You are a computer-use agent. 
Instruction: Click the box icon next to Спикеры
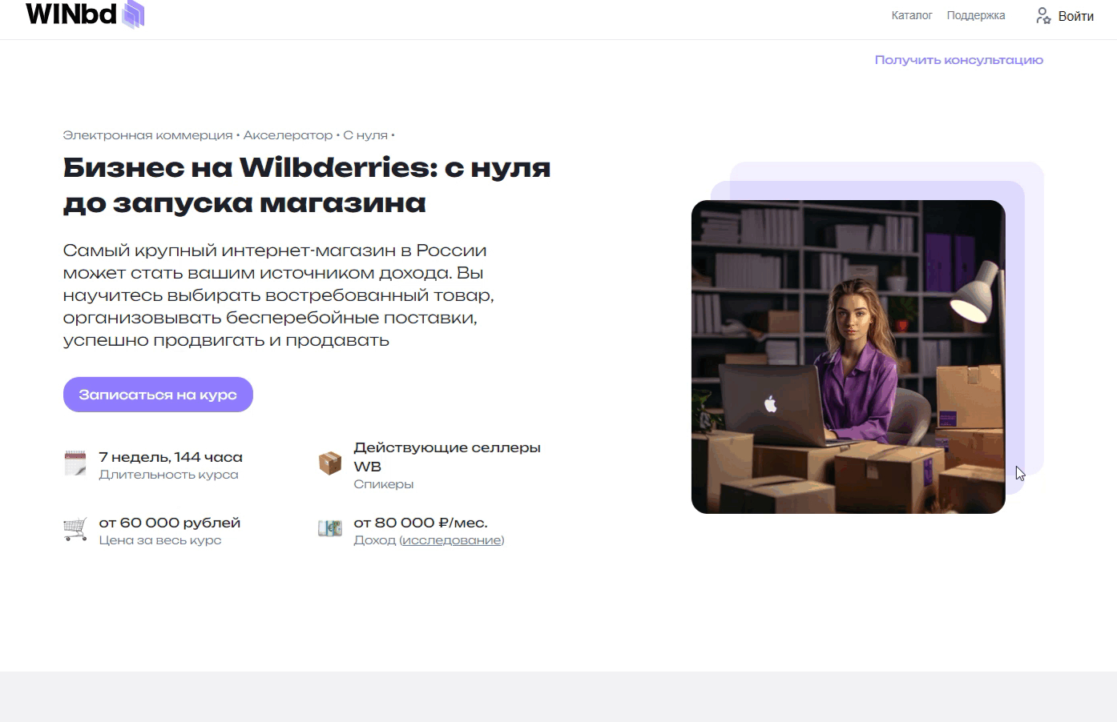point(330,463)
